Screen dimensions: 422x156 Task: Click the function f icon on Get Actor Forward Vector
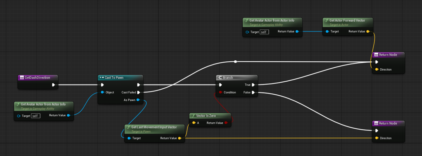326,20
